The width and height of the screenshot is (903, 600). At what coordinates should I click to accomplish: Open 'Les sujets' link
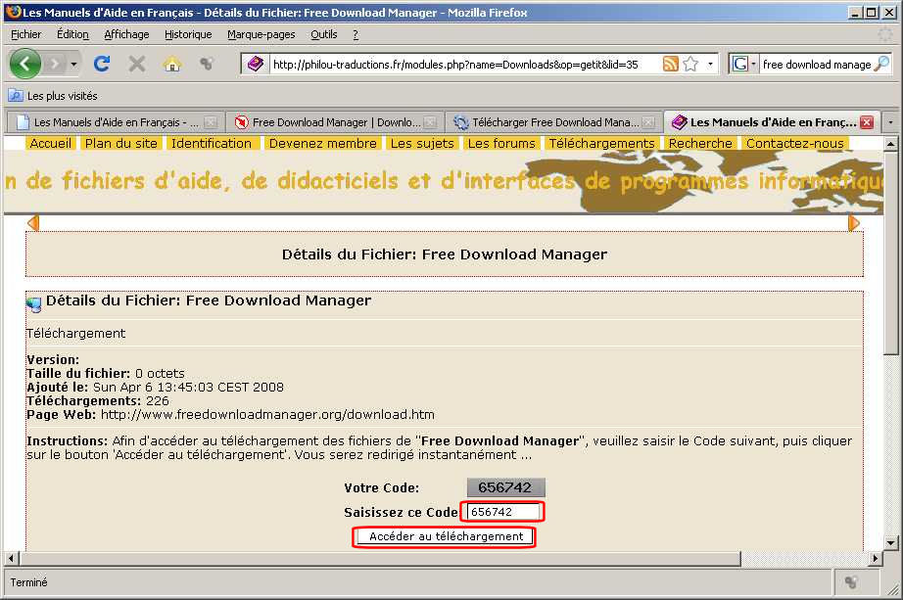(x=422, y=143)
